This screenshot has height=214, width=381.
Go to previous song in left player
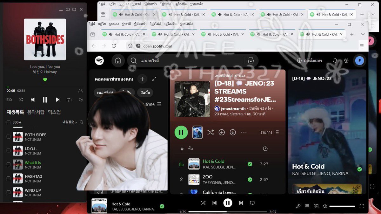33,100
